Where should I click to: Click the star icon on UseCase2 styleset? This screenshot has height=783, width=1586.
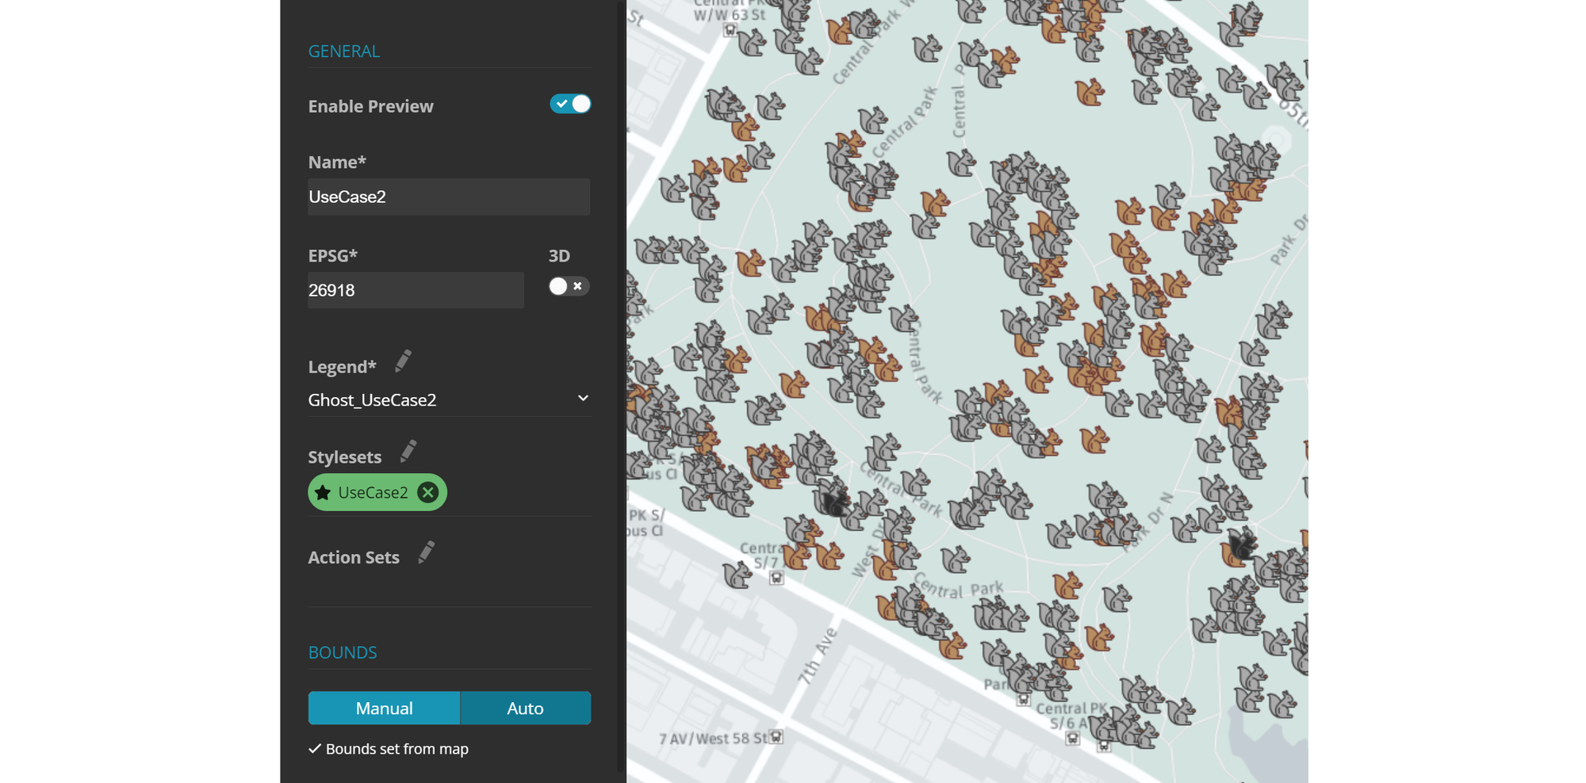(323, 492)
